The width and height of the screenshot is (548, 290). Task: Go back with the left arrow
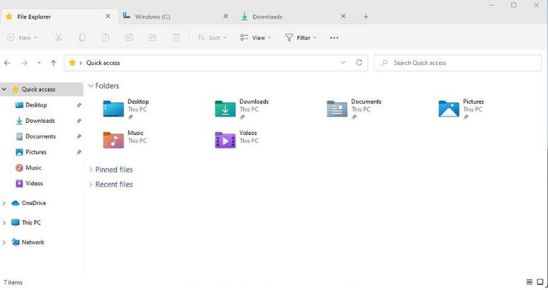click(x=7, y=63)
